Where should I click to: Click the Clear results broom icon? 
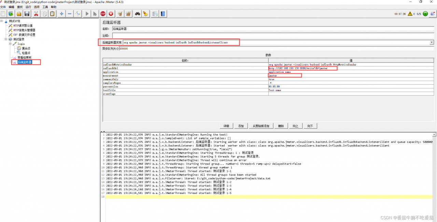(120, 14)
